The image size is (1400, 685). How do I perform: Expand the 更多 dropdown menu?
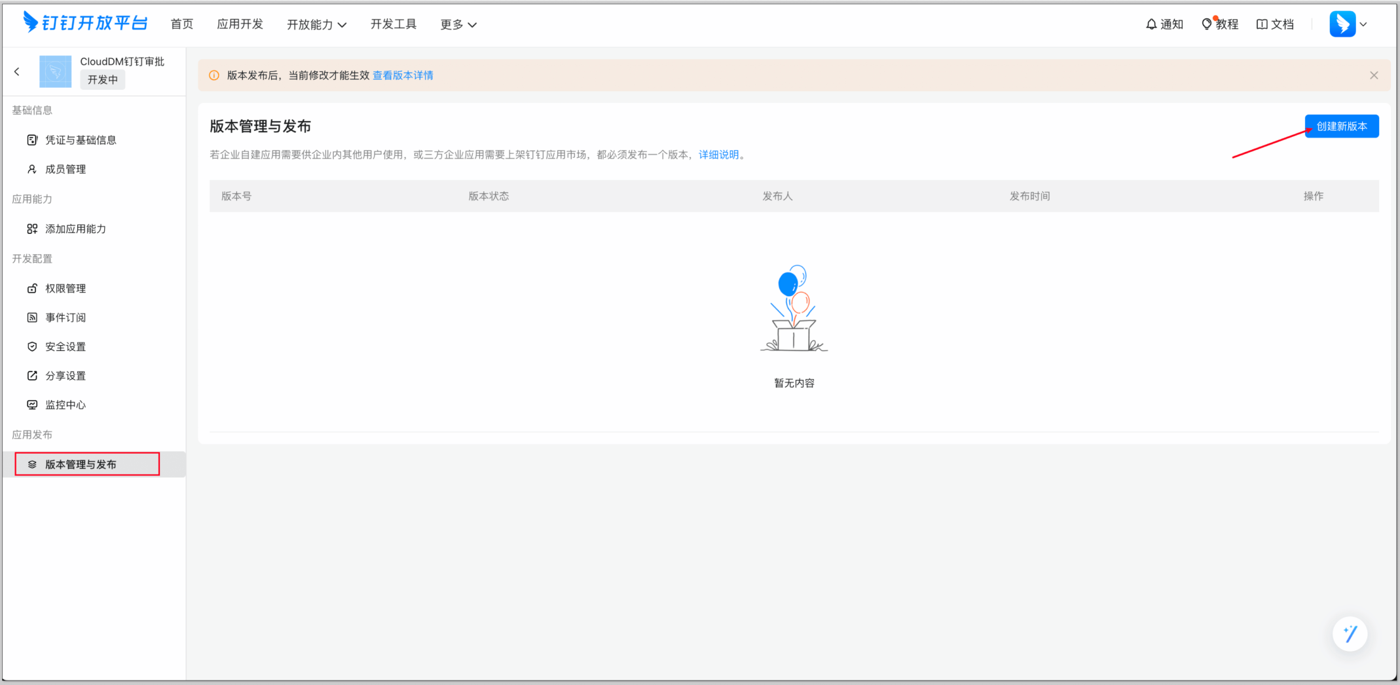point(458,24)
